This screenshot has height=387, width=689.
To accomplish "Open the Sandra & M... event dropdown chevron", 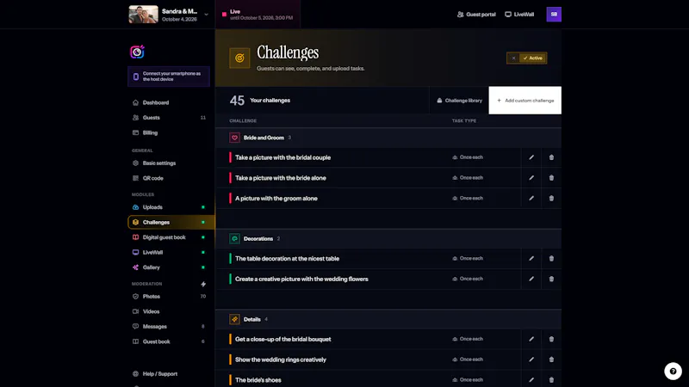I will coord(206,15).
